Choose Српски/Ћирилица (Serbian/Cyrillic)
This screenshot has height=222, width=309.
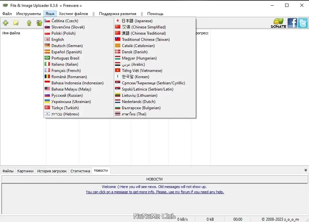(x=155, y=83)
